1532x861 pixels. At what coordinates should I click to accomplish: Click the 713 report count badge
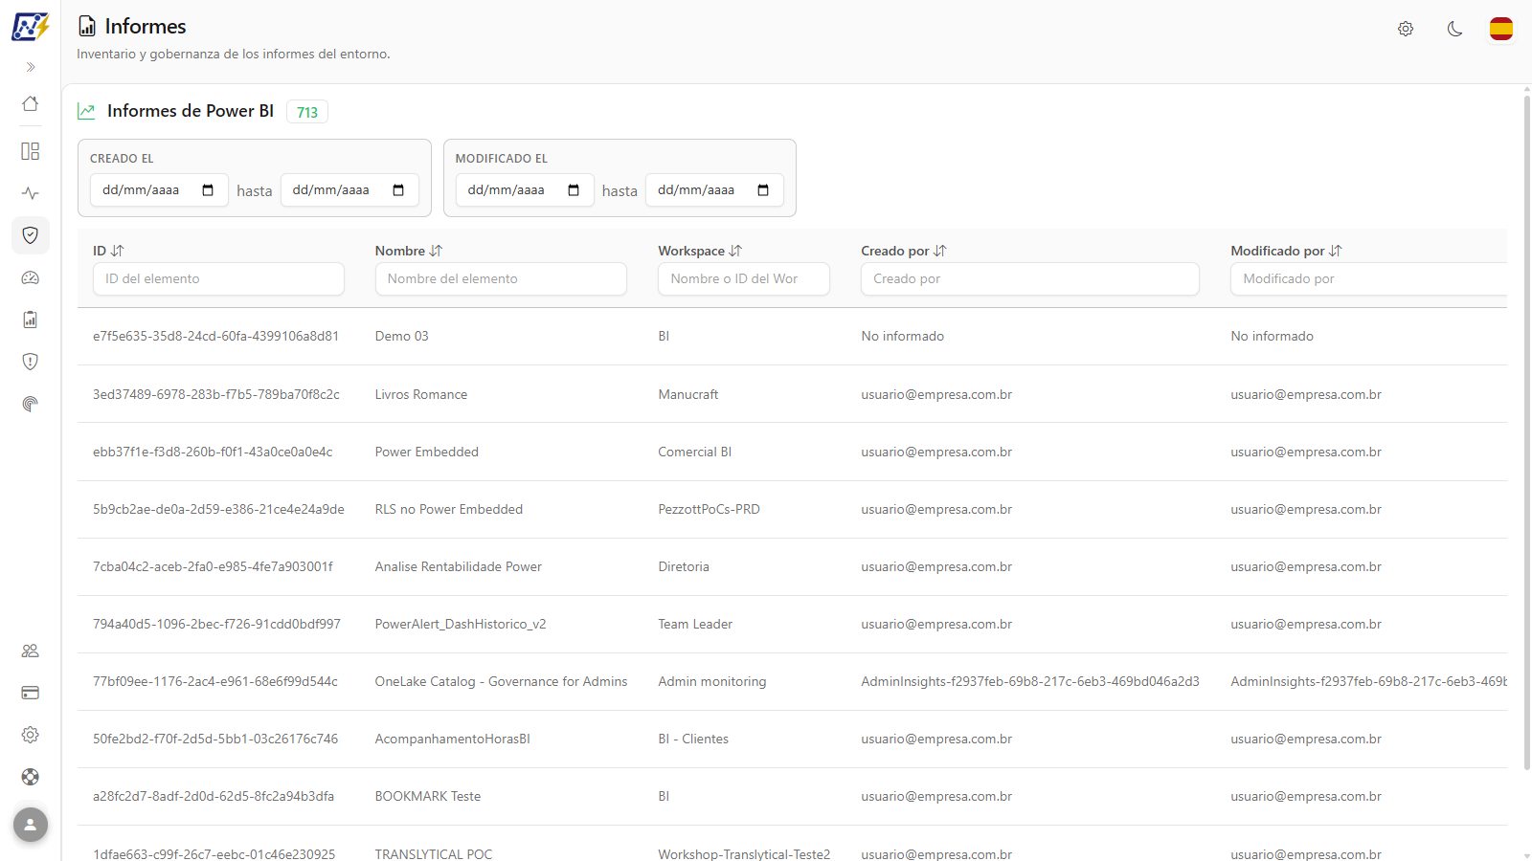coord(307,112)
